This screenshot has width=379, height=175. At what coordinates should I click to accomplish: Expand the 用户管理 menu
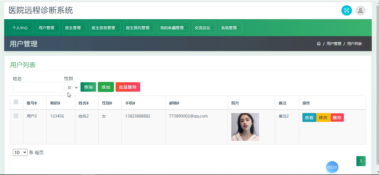point(48,28)
